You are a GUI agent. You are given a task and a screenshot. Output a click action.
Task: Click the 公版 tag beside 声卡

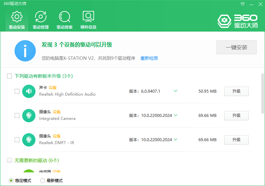(x=53, y=88)
